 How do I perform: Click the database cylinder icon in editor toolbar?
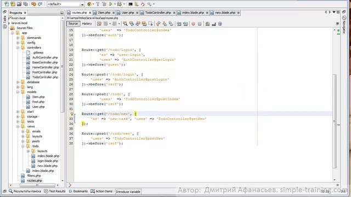220,24
